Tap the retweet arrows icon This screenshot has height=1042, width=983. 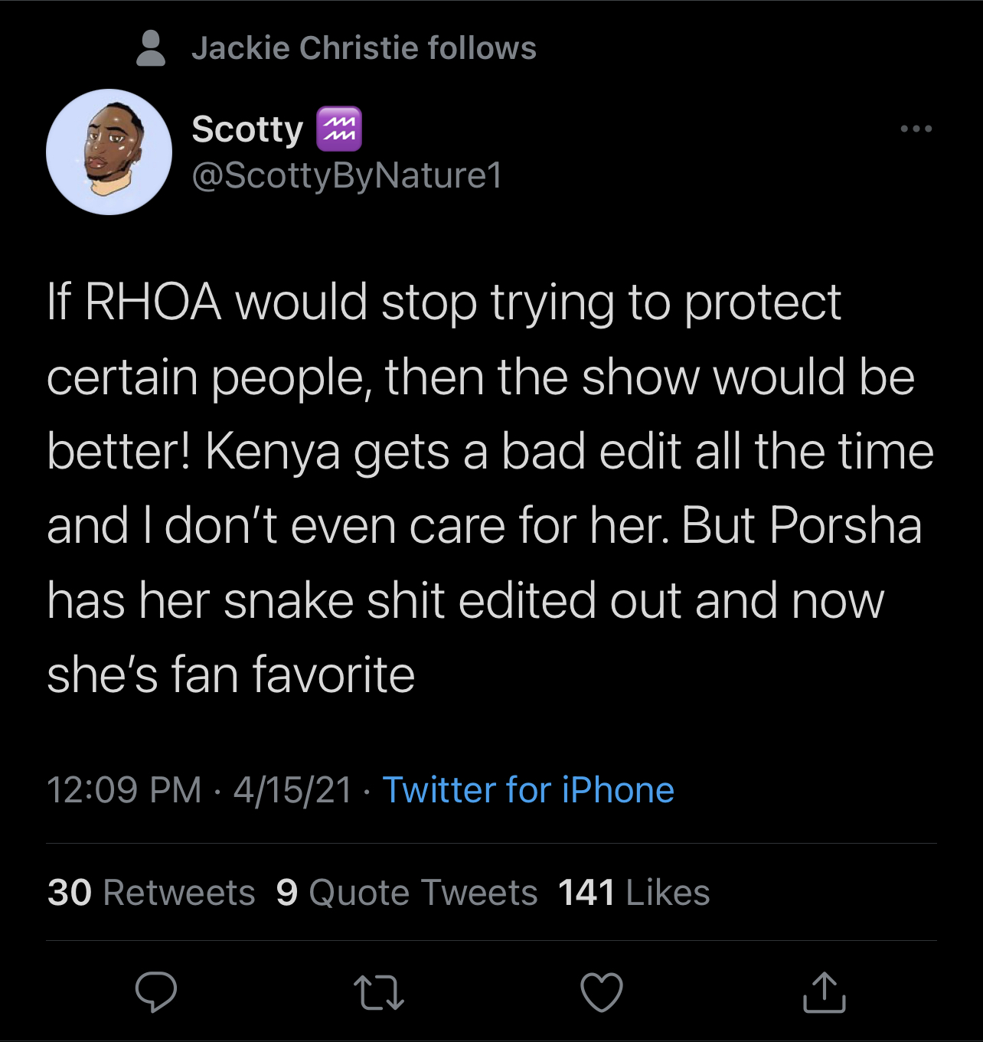pos(379,992)
